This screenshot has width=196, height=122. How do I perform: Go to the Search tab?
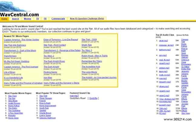pos(15,19)
